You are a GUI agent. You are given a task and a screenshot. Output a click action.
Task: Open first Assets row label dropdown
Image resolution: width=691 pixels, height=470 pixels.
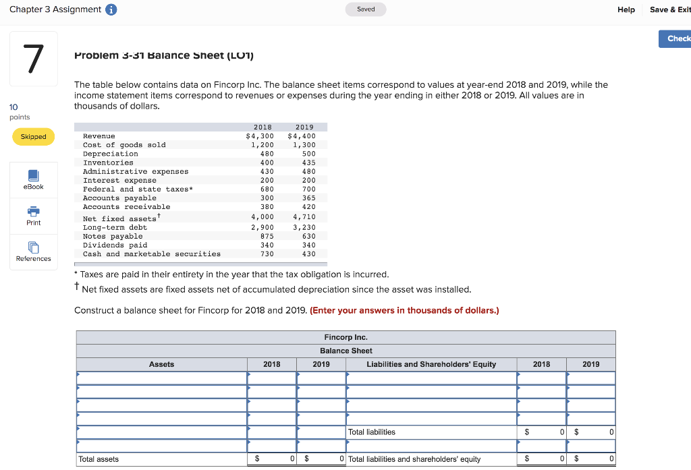coord(162,378)
